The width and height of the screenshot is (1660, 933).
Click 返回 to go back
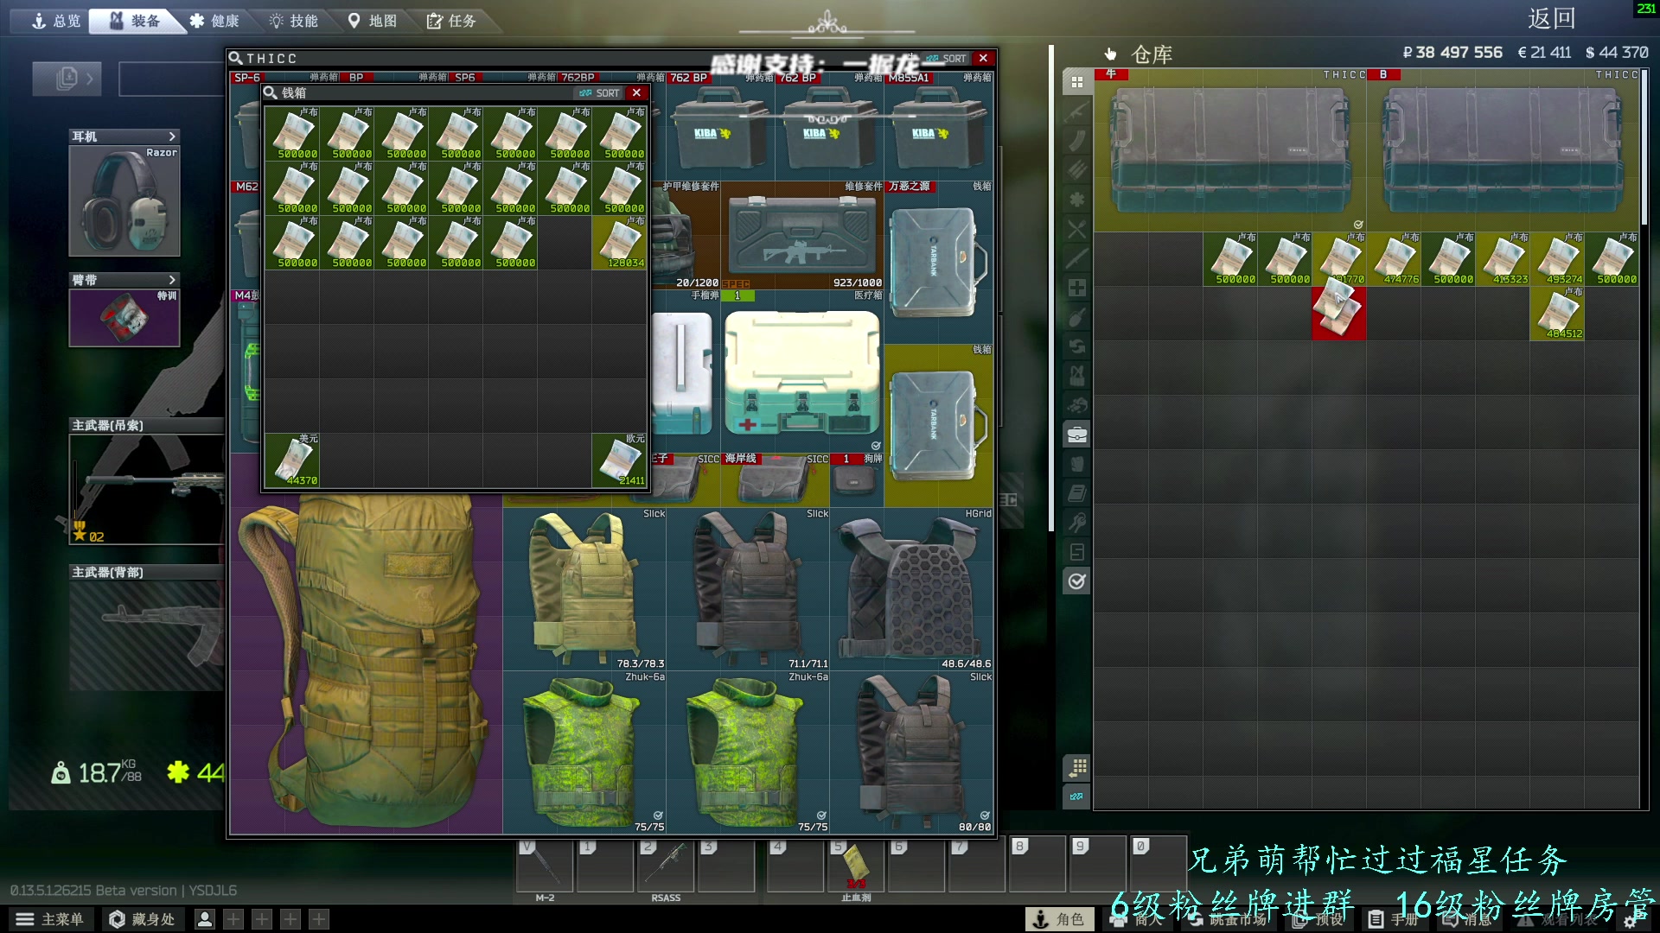(x=1551, y=18)
